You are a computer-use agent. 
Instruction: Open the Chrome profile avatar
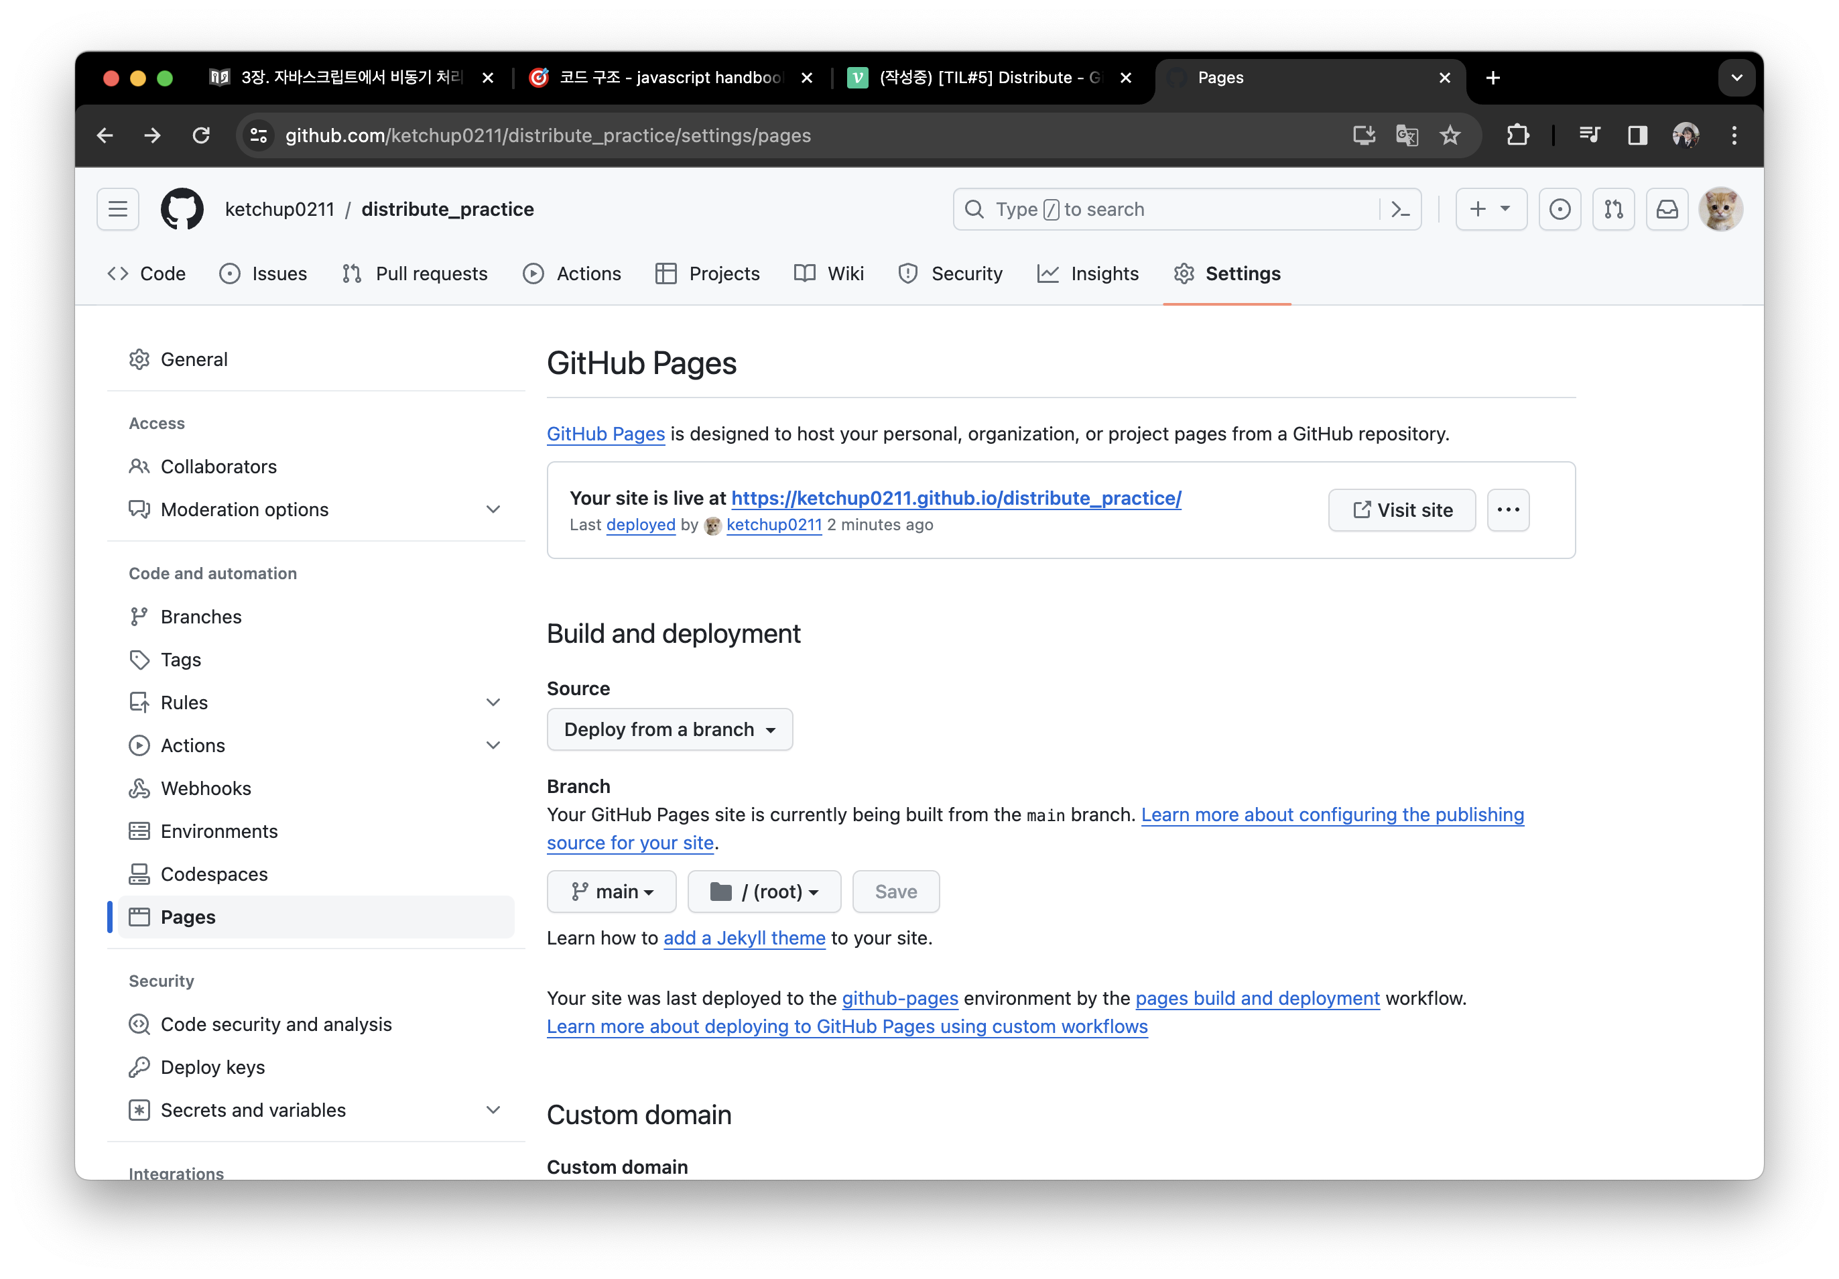pos(1686,135)
